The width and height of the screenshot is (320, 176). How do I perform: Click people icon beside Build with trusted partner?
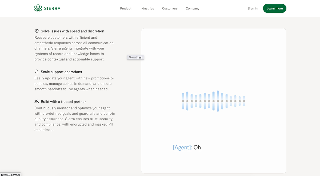pos(37,101)
